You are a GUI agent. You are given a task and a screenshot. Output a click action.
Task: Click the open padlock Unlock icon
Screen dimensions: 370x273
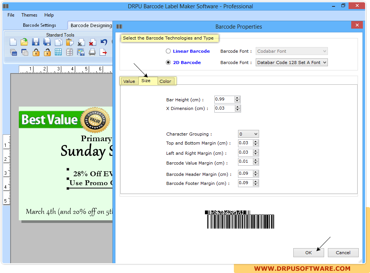click(47, 52)
